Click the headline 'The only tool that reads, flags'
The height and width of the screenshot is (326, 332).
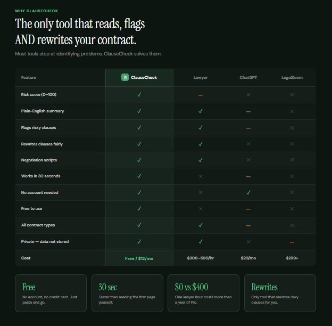coord(80,24)
